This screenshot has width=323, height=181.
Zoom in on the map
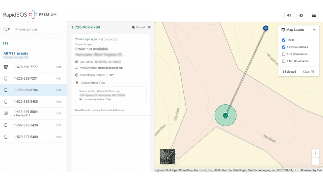(x=315, y=153)
